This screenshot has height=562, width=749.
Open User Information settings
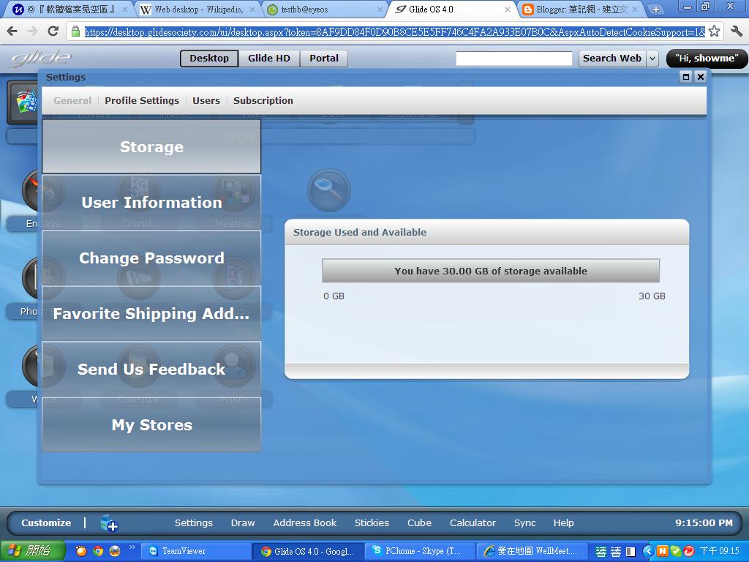click(x=151, y=202)
